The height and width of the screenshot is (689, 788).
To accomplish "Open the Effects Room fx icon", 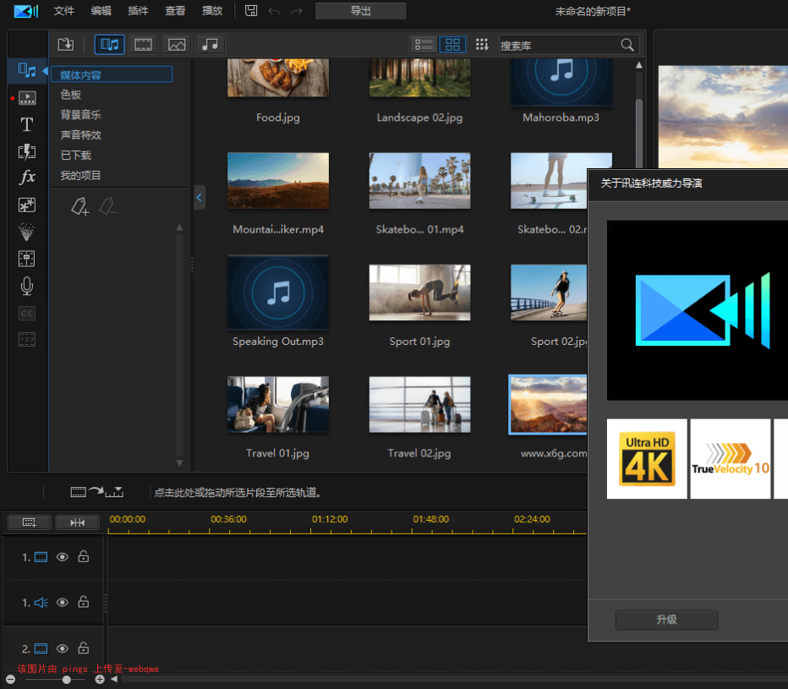I will tap(27, 178).
